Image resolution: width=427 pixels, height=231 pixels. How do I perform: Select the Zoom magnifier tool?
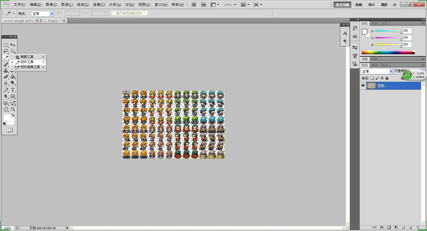coord(13,109)
